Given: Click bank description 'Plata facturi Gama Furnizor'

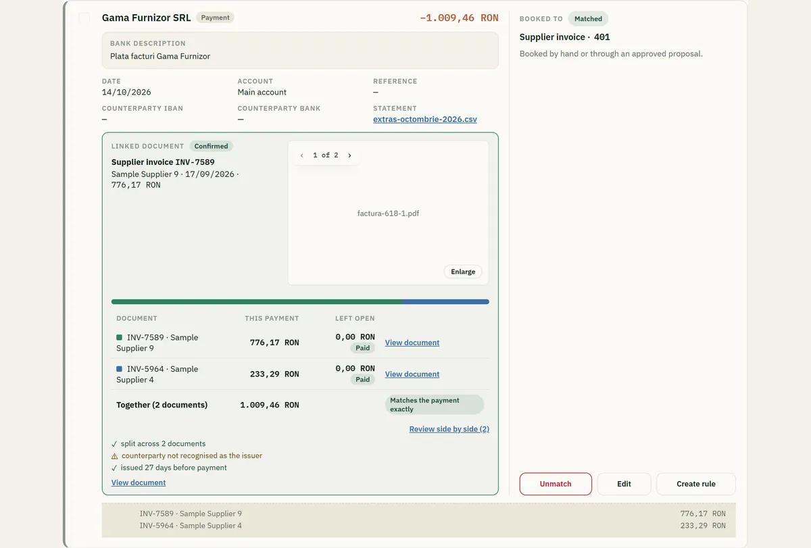Looking at the screenshot, I should (x=160, y=56).
